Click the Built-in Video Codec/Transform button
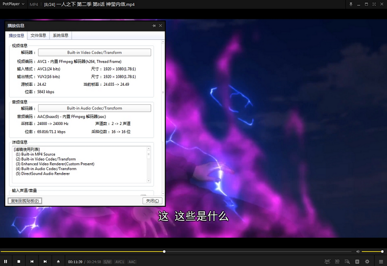The width and height of the screenshot is (387, 266). tap(94, 52)
